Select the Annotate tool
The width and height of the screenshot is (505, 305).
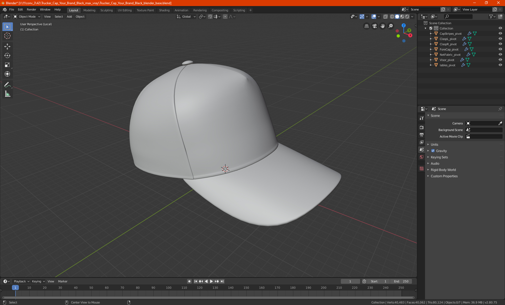(x=7, y=85)
